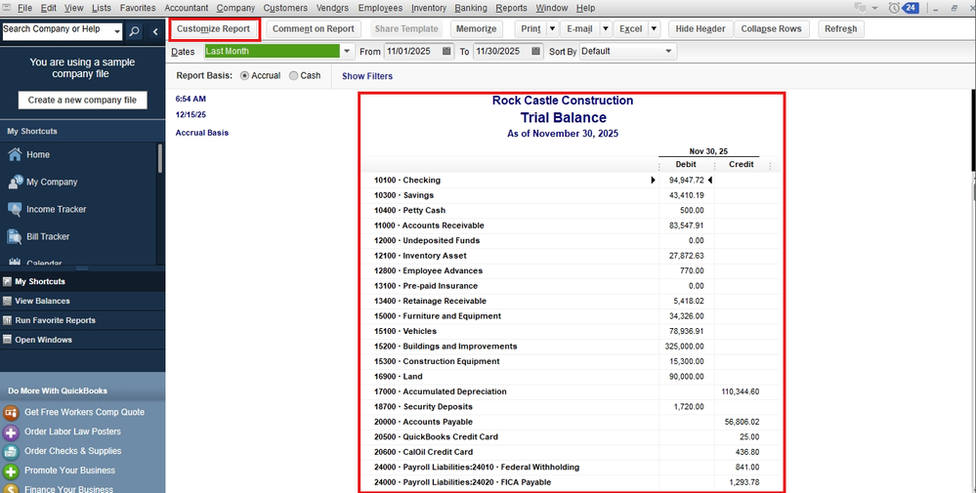This screenshot has width=976, height=493.
Task: Click the Run Favorite Reports panel icon
Action: [x=8, y=320]
